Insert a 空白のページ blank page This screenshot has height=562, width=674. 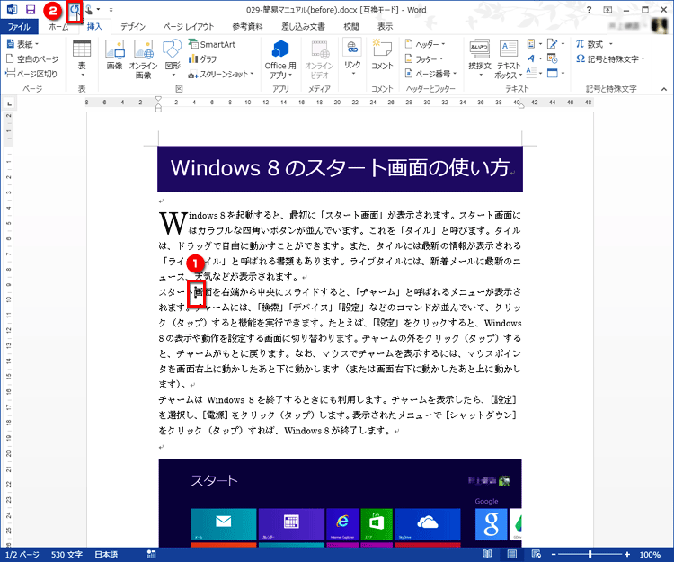[32, 59]
